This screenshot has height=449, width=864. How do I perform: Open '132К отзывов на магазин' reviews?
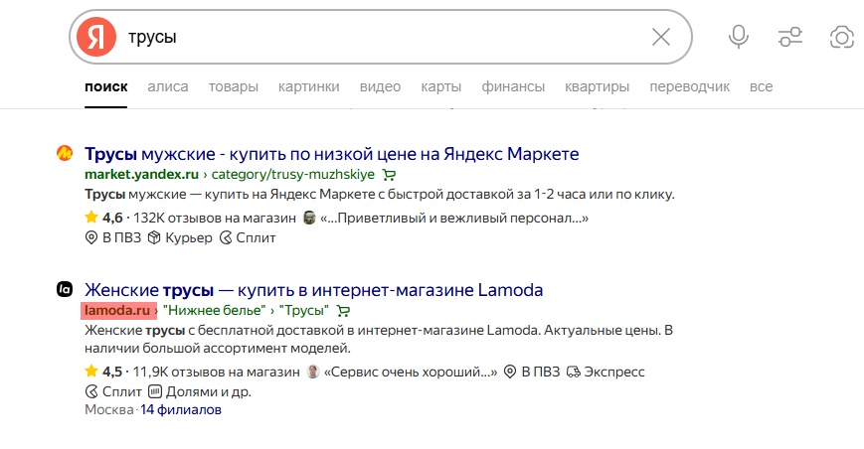pos(215,218)
